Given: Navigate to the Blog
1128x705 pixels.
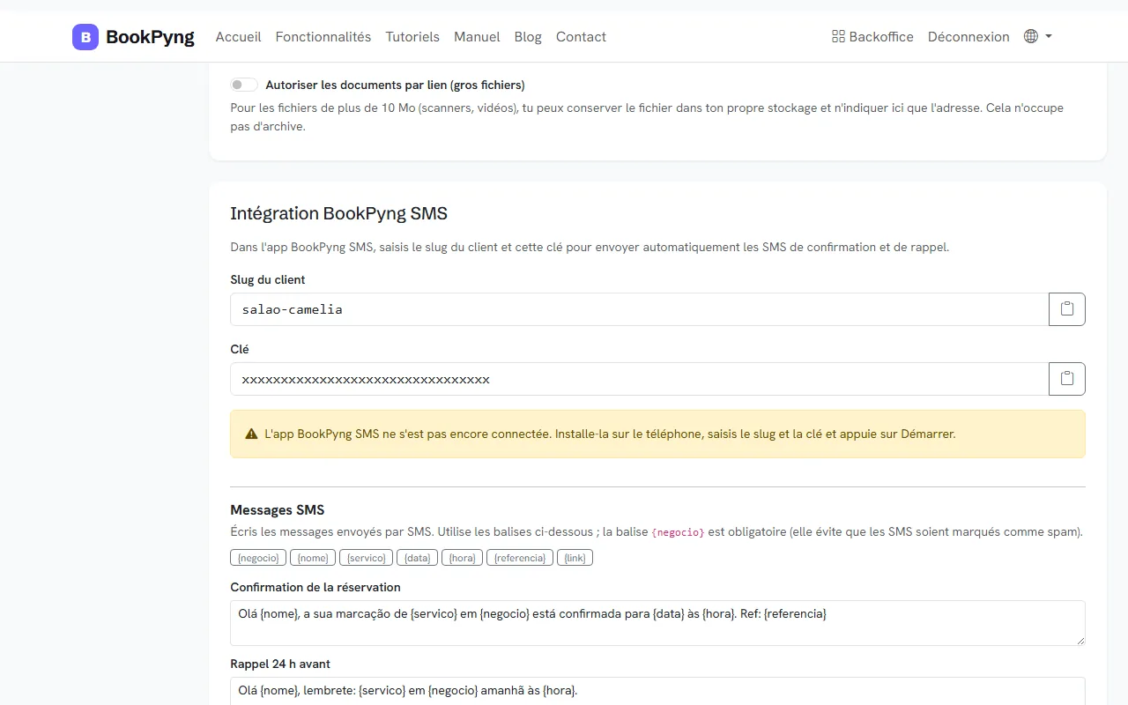Looking at the screenshot, I should 528,37.
